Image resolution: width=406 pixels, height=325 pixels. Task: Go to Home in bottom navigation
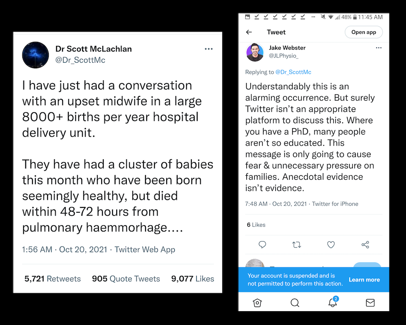click(x=257, y=303)
